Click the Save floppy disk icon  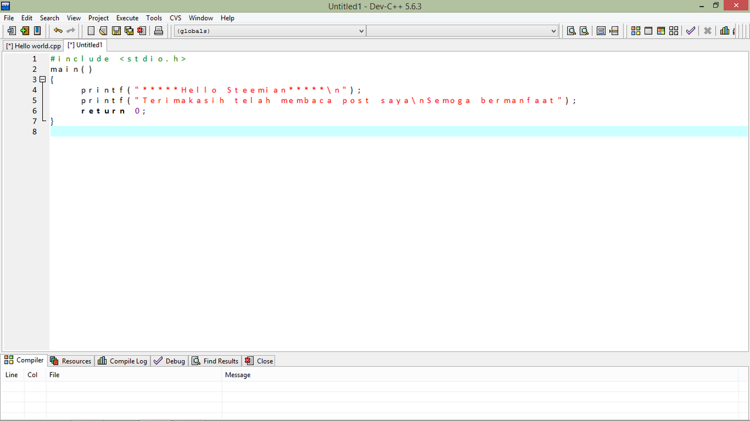(x=116, y=31)
